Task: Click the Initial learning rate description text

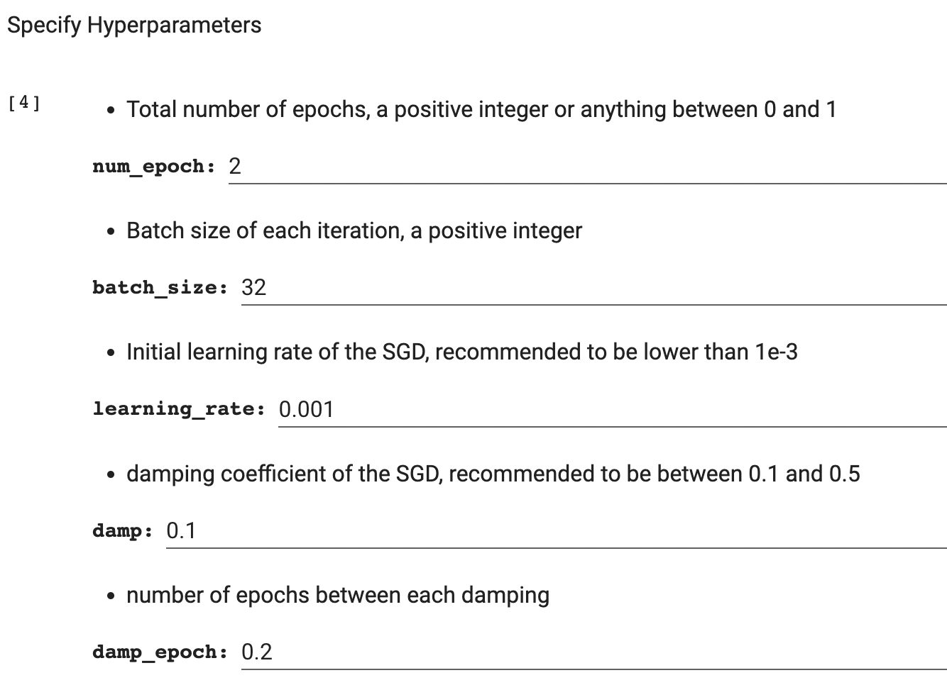Action: point(462,352)
